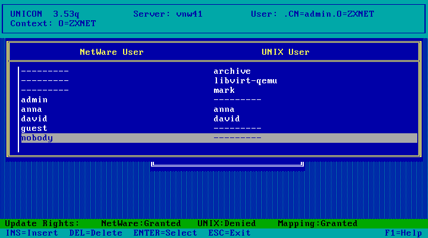Image resolution: width=428 pixels, height=238 pixels.
Task: Select the guest NetWare user row
Action: pos(219,128)
